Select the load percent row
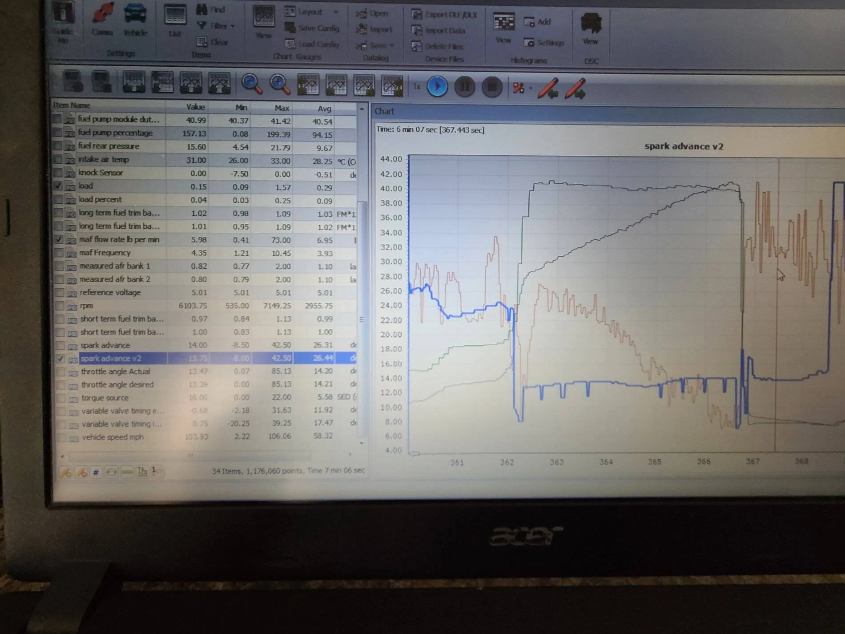The height and width of the screenshot is (634, 845). [x=205, y=200]
